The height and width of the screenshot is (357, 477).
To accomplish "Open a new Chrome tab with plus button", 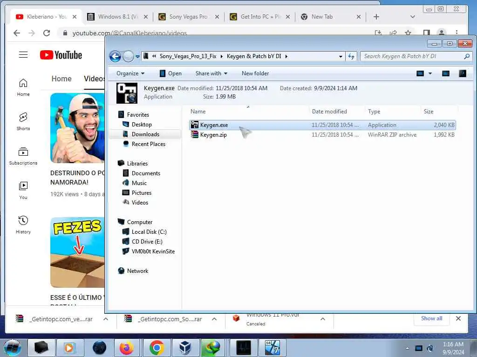I will [x=376, y=17].
